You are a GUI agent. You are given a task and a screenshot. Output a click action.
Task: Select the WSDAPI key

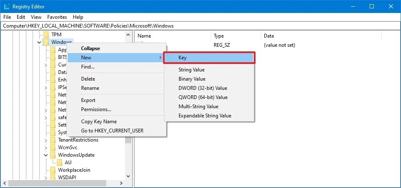coord(67,177)
